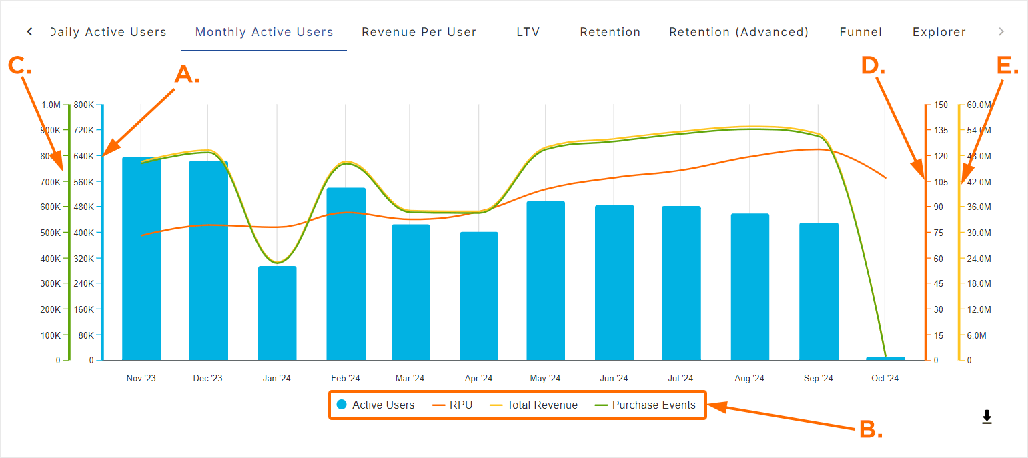Switch to the Daily Active Users tab
Image resolution: width=1028 pixels, height=458 pixels.
pos(109,32)
